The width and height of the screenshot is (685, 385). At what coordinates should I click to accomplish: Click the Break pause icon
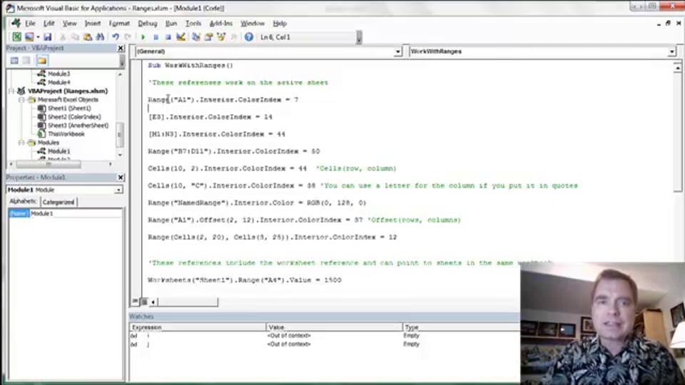click(x=156, y=37)
